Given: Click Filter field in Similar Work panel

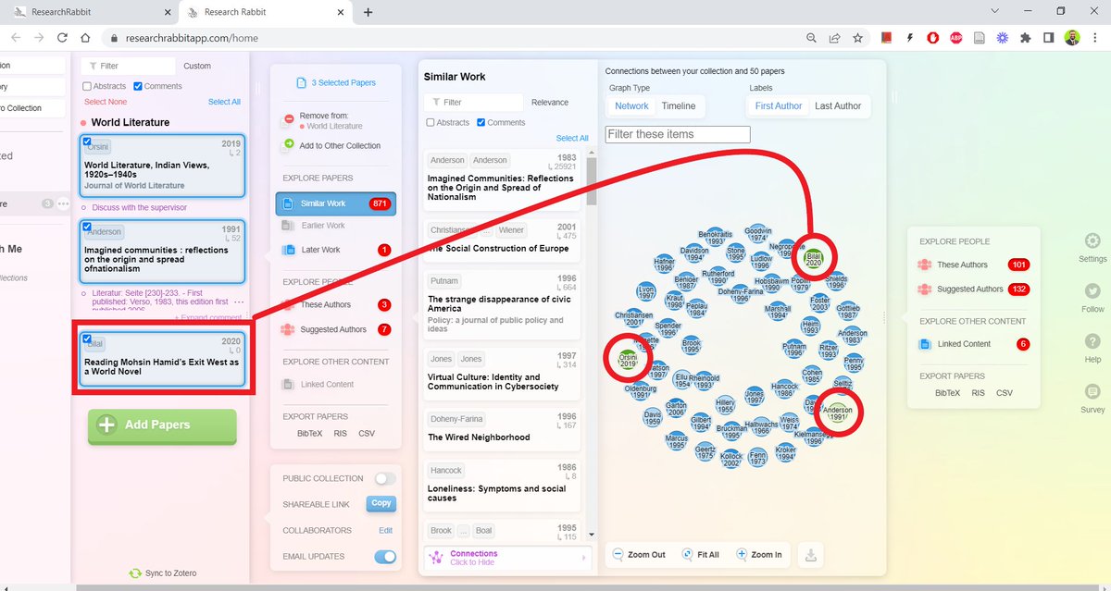Looking at the screenshot, I should (473, 103).
